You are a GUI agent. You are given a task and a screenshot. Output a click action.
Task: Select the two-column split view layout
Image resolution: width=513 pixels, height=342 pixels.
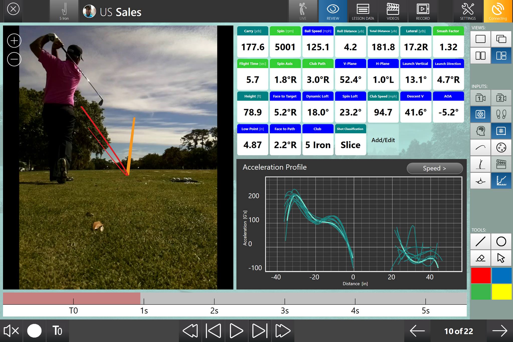click(x=480, y=56)
